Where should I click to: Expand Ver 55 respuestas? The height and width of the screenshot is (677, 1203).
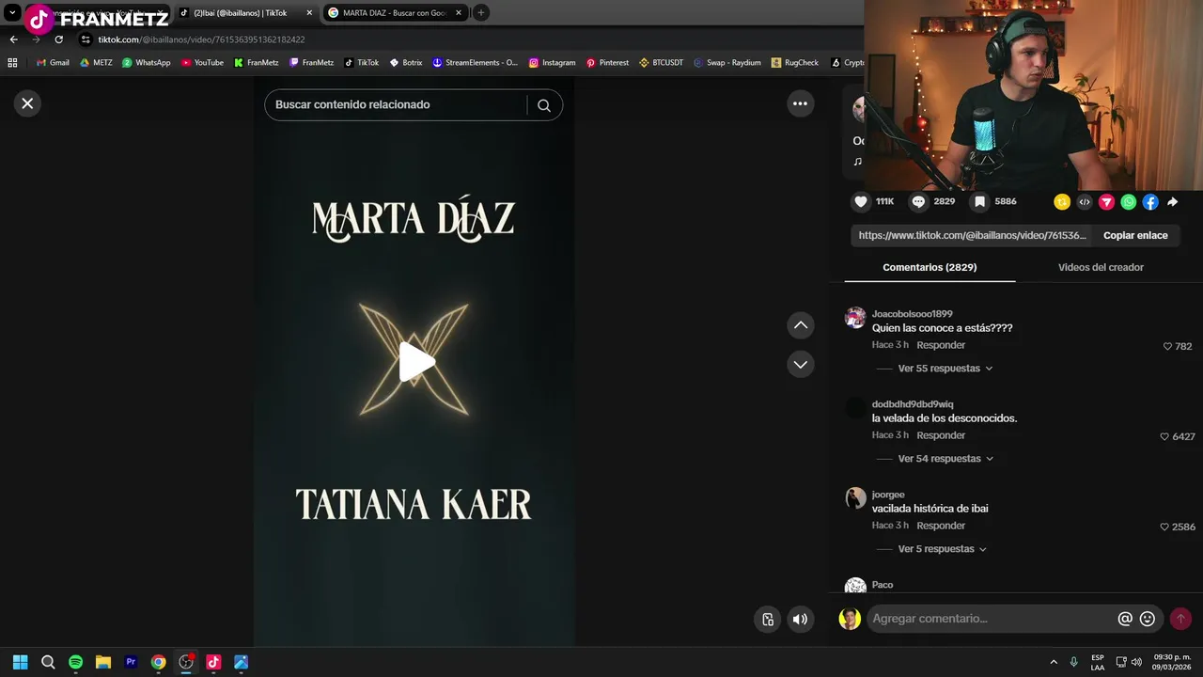click(945, 369)
